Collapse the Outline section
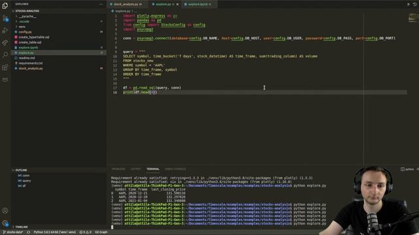This screenshot has width=419, height=235. coord(58,170)
